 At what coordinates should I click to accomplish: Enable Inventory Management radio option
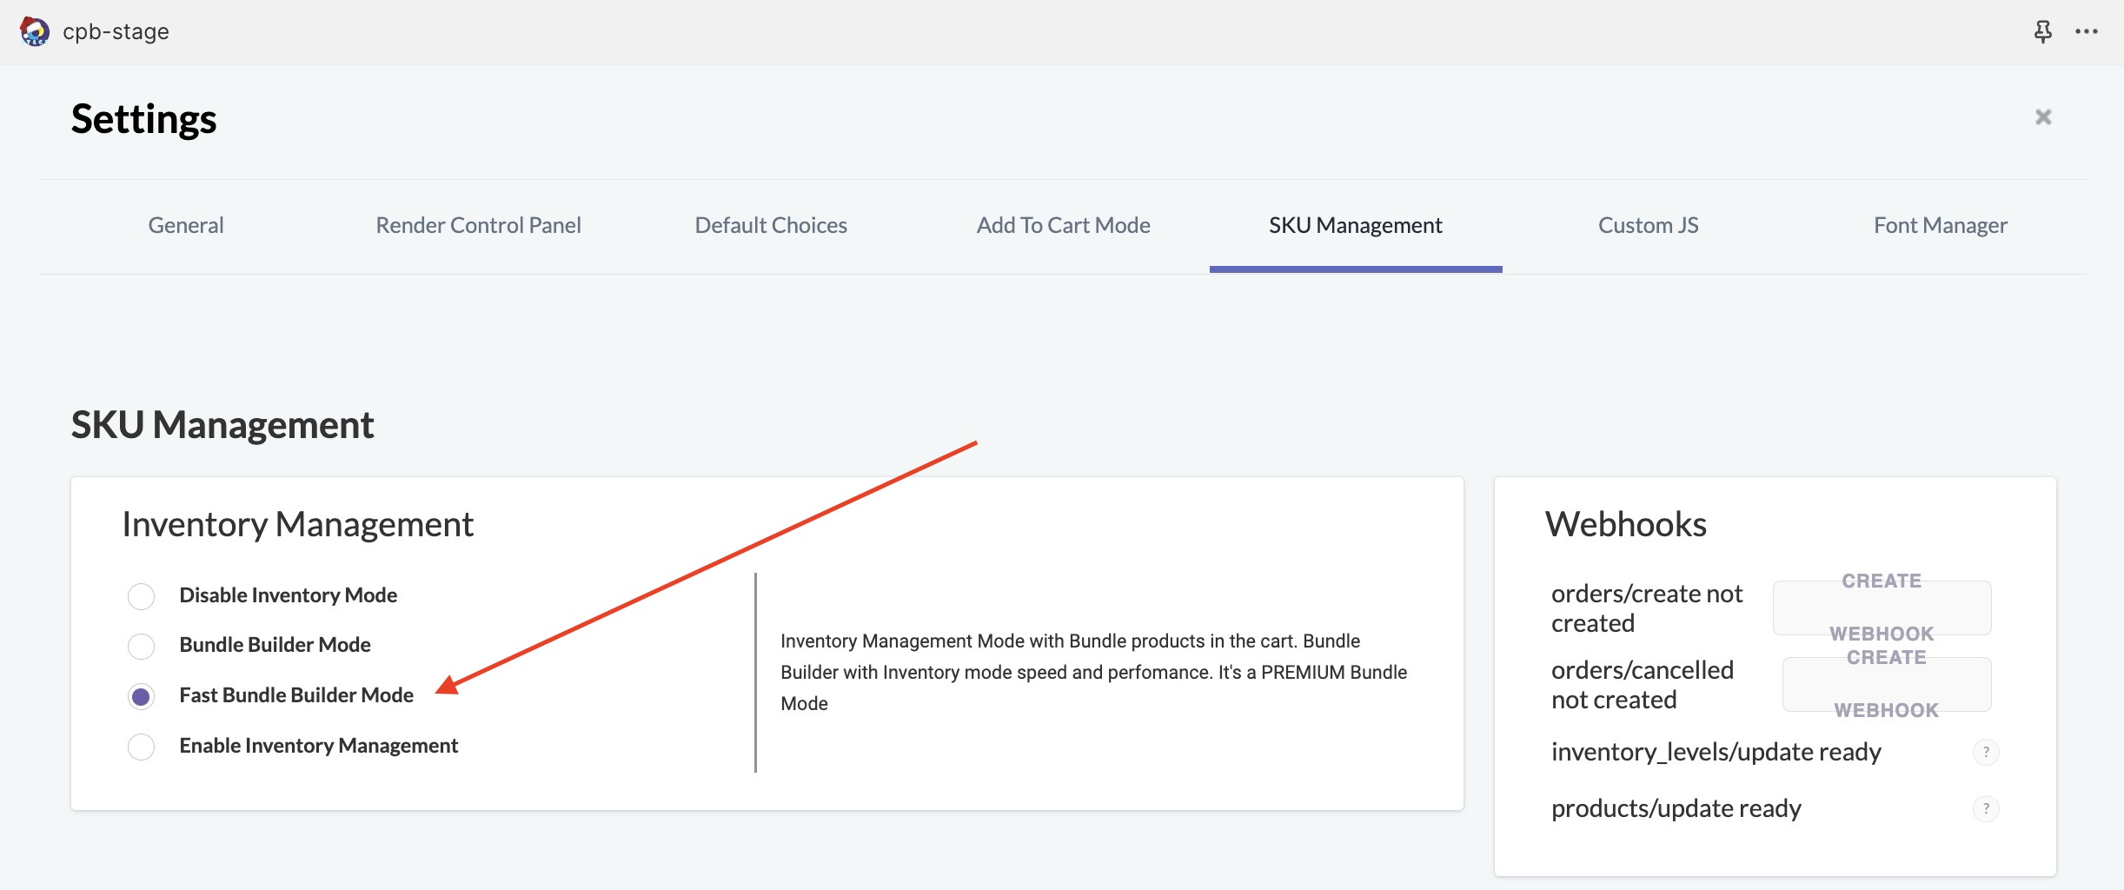pos(141,747)
